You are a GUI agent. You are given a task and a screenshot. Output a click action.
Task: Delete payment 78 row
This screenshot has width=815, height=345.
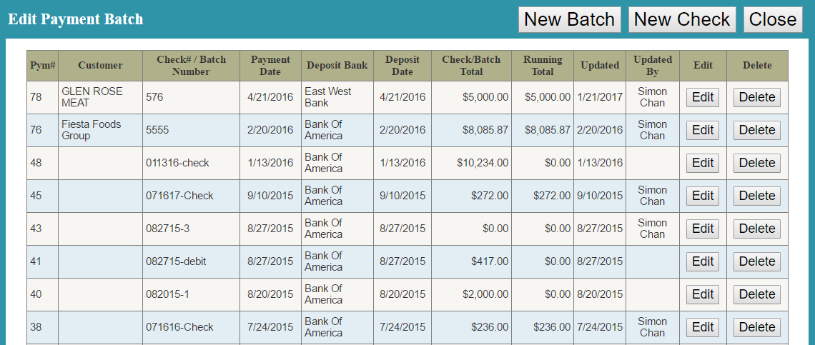pos(756,97)
